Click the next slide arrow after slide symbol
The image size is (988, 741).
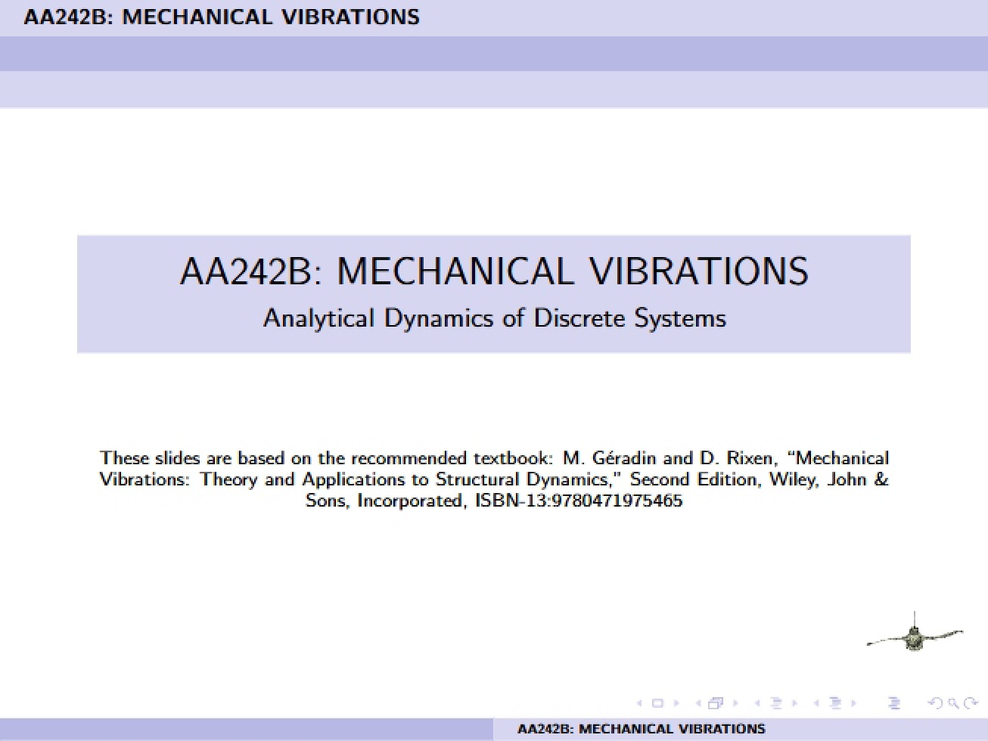tap(676, 703)
